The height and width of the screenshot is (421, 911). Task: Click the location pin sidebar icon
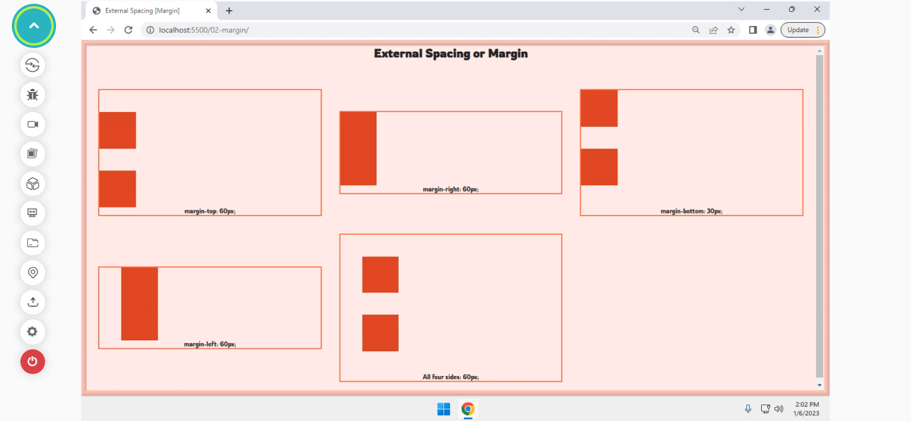32,273
